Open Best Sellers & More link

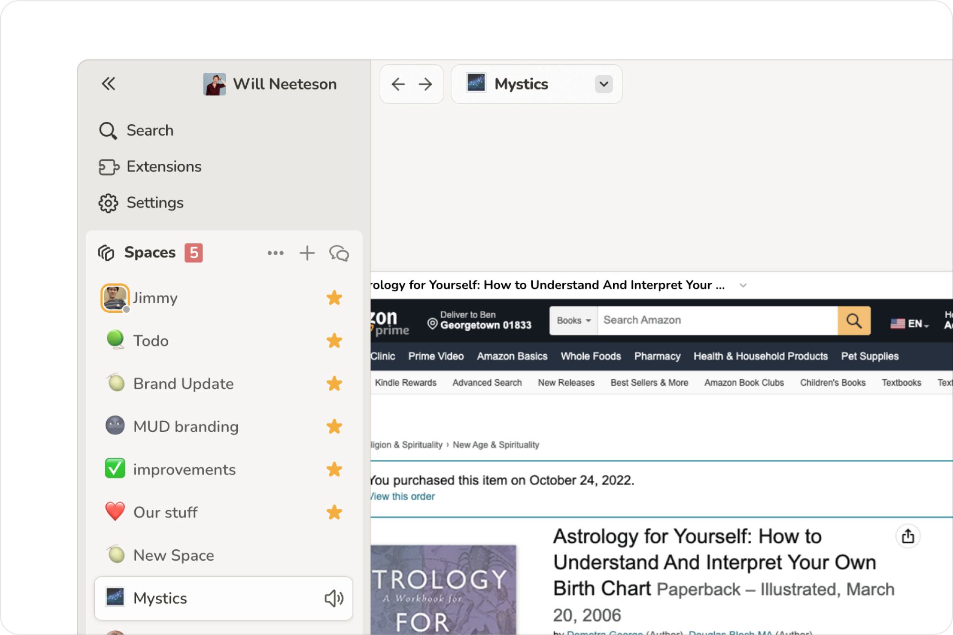649,383
